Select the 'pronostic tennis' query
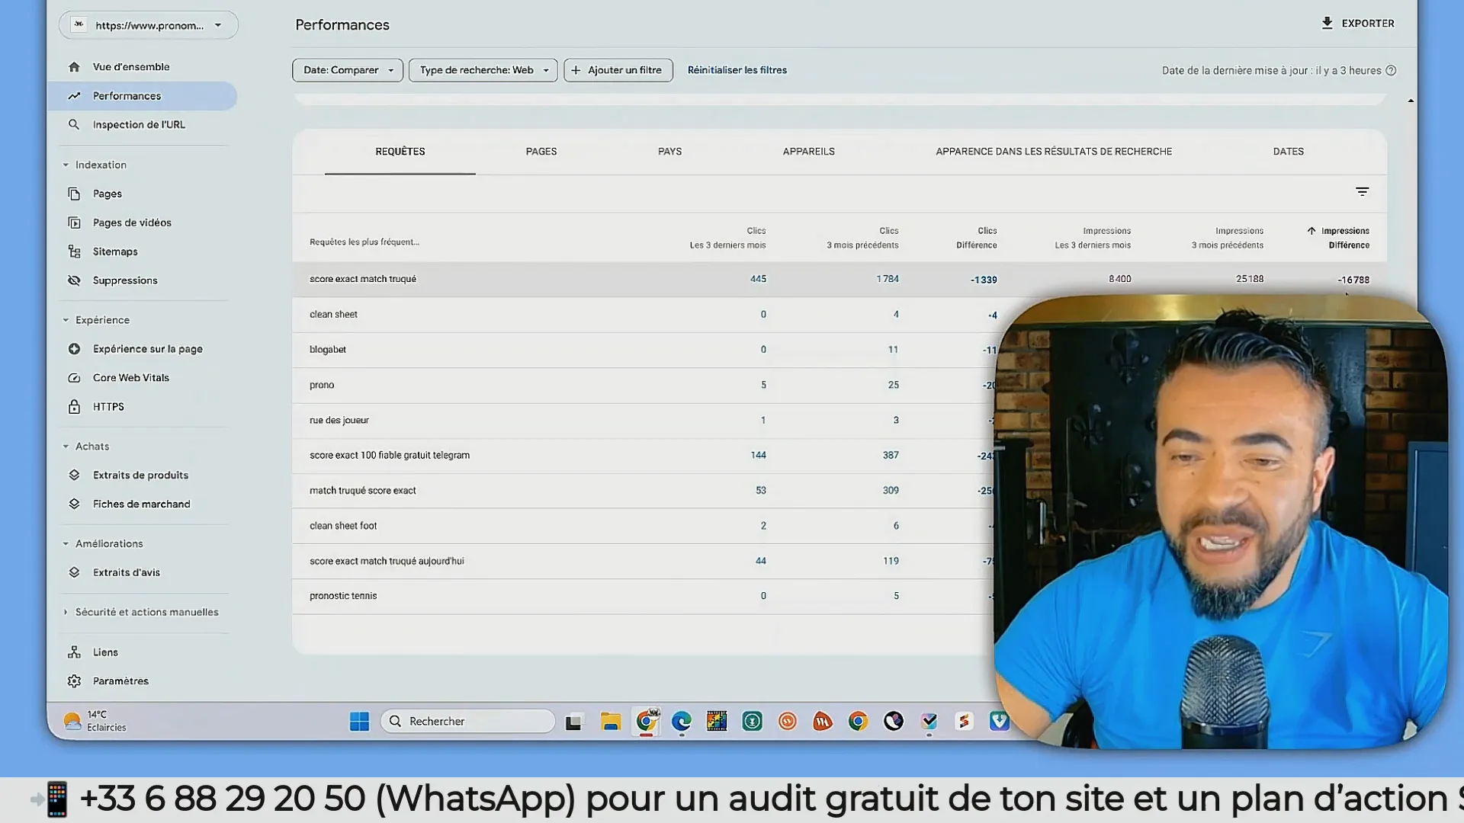 pyautogui.click(x=343, y=597)
